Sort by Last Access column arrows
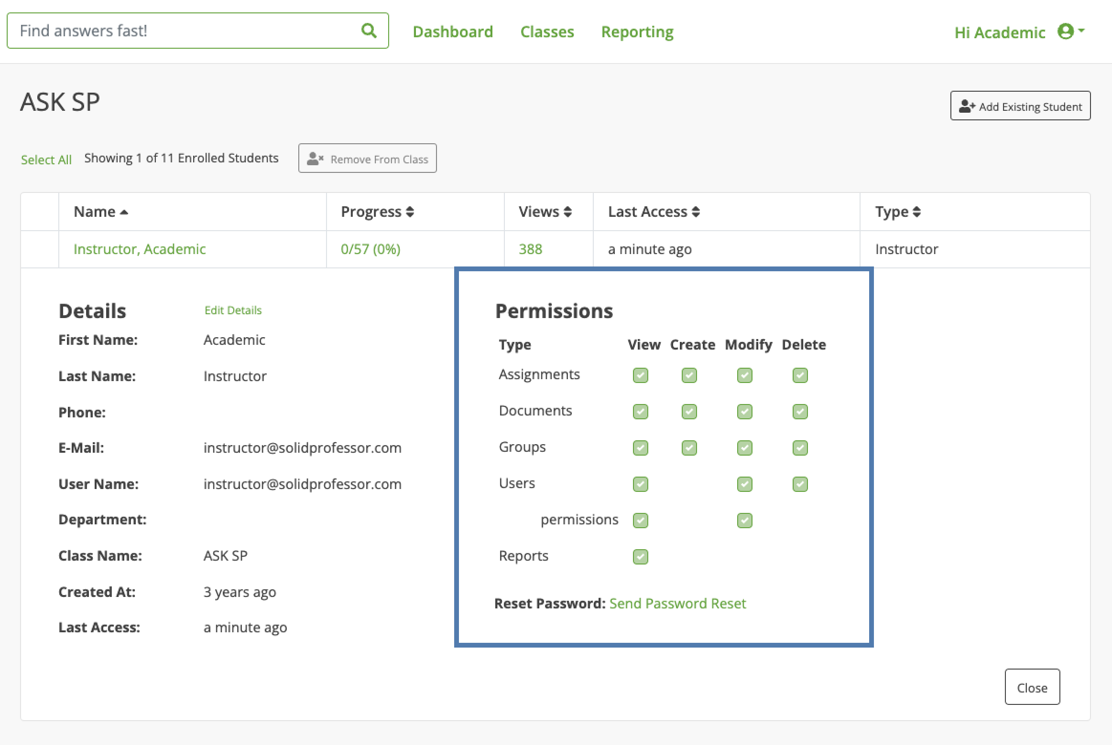This screenshot has height=745, width=1112. tap(696, 212)
